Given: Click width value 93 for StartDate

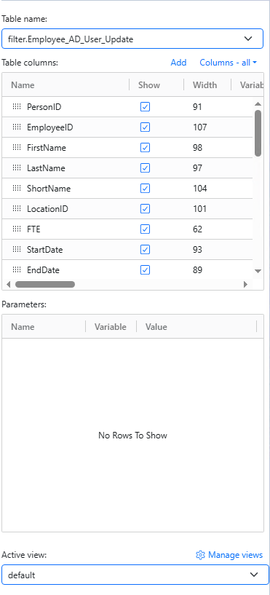Looking at the screenshot, I should pyautogui.click(x=197, y=250).
